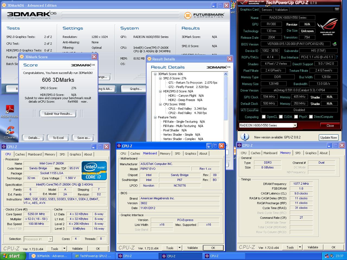Switch to Validation tab in GPU-Z
Screen dimensions: 347x260
point(281,9)
